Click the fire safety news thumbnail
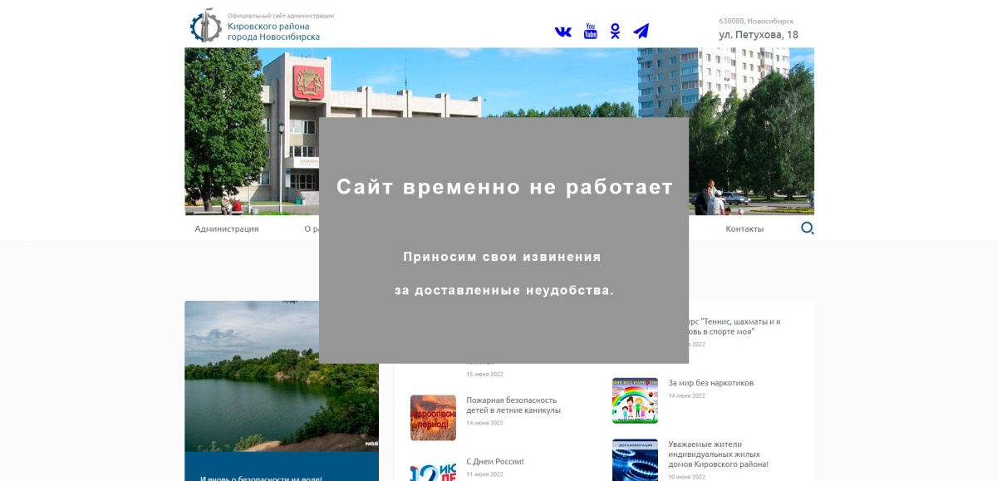This screenshot has height=481, width=997. pyautogui.click(x=433, y=418)
